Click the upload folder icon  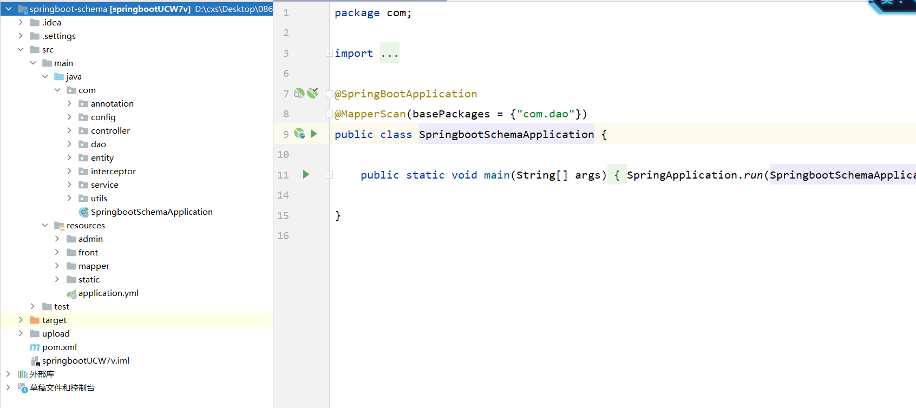(x=35, y=334)
